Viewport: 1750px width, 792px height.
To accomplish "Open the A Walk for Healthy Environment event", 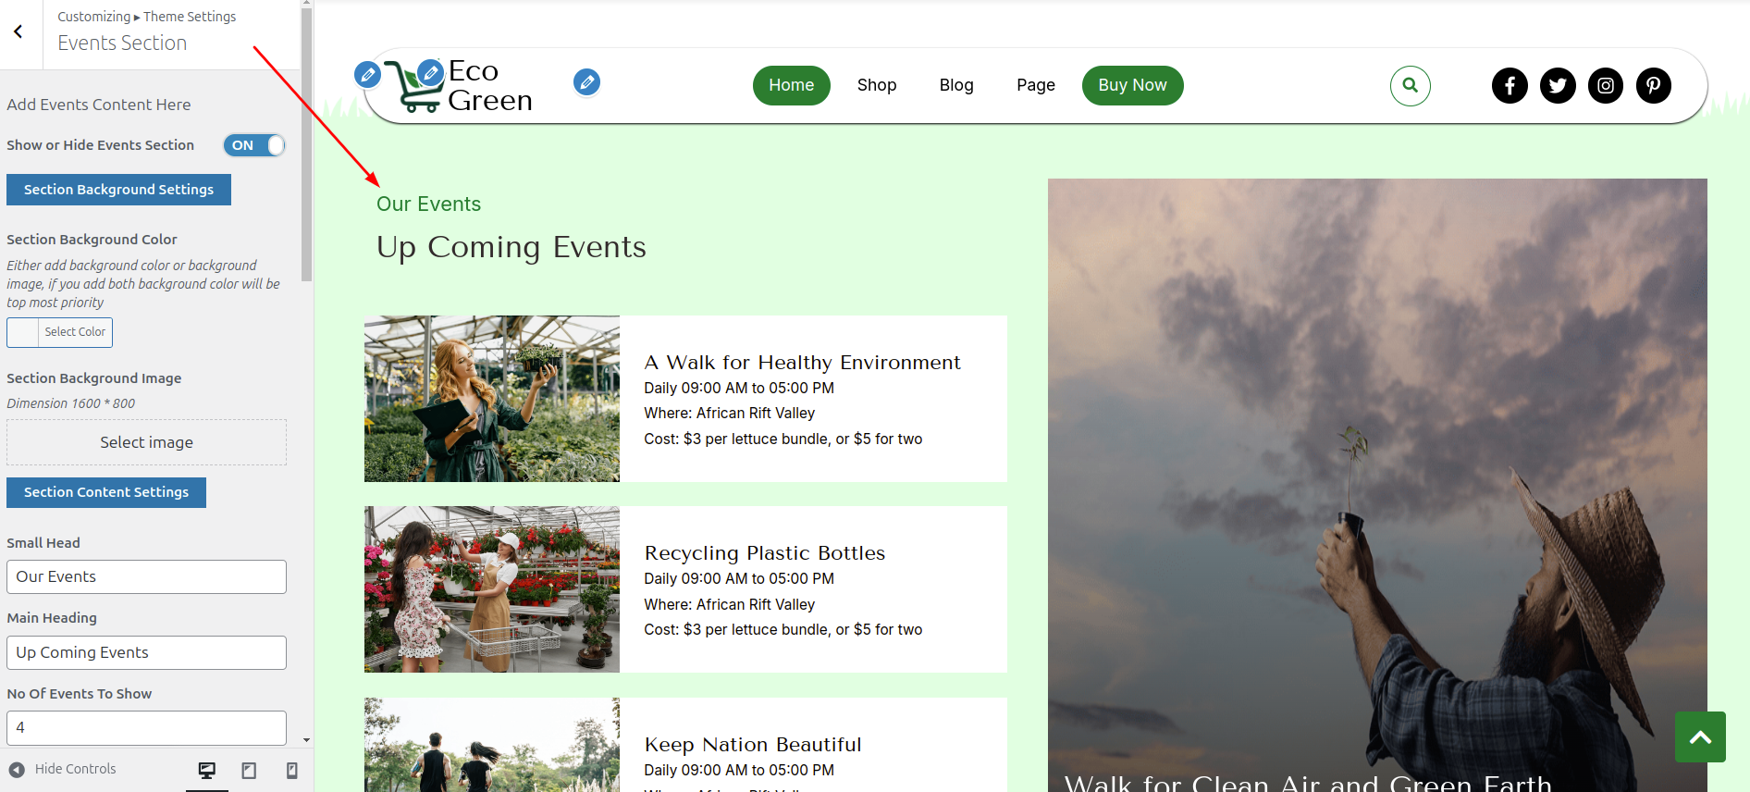I will pyautogui.click(x=802, y=363).
